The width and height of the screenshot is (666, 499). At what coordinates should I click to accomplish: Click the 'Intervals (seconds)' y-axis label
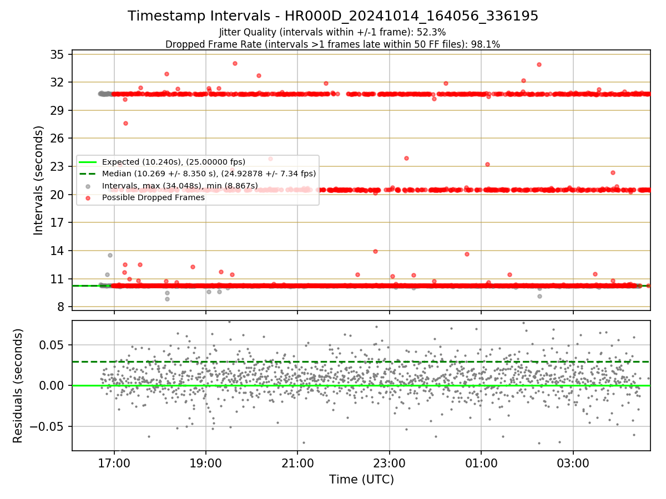click(x=38, y=180)
